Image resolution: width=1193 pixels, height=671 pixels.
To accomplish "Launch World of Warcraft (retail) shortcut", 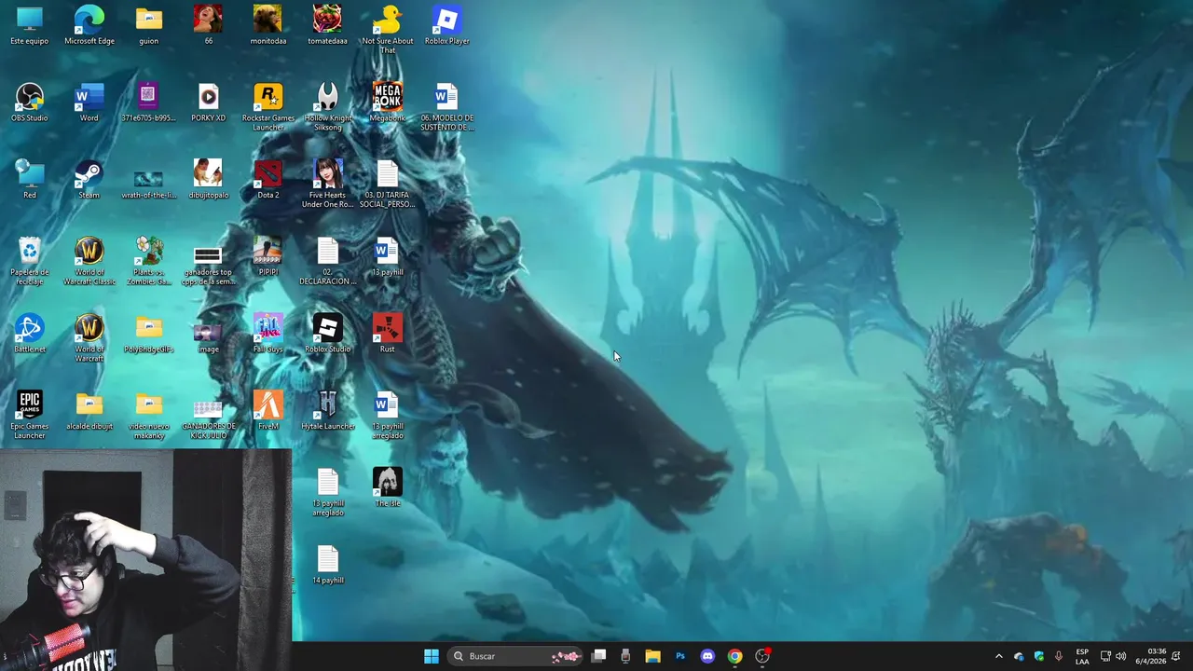I will pyautogui.click(x=89, y=338).
